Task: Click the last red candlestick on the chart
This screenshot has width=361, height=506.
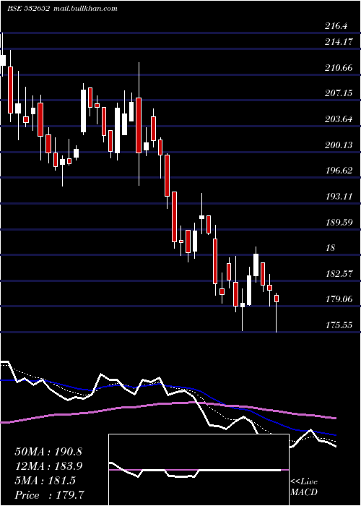Action: pos(277,298)
